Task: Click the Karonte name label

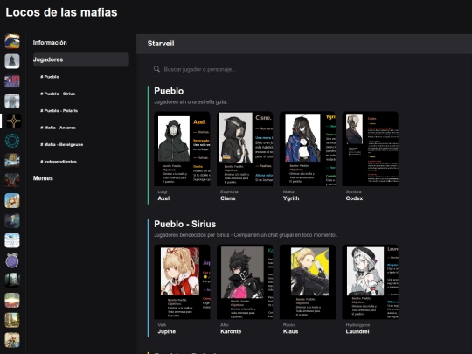Action: click(231, 331)
